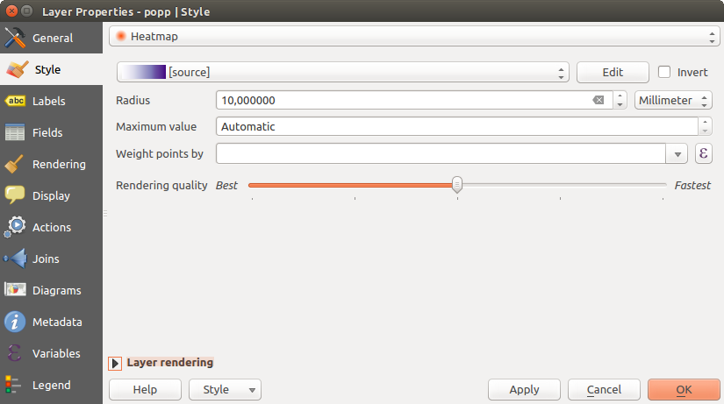The width and height of the screenshot is (724, 404).
Task: Select the Labels abc icon
Action: pos(15,101)
